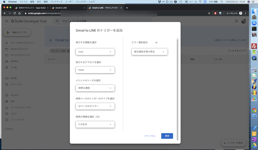This screenshot has height=150, width=258.
Task: Open the Google apps grid icon
Action: tap(236, 21)
